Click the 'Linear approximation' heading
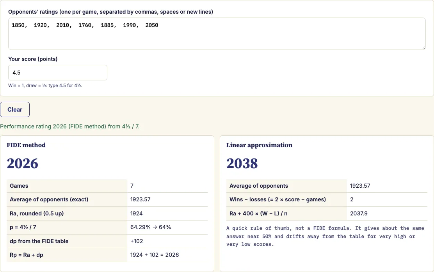434x272 pixels. tap(260, 145)
